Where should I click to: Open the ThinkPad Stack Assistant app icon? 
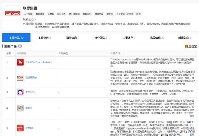pos(20,62)
